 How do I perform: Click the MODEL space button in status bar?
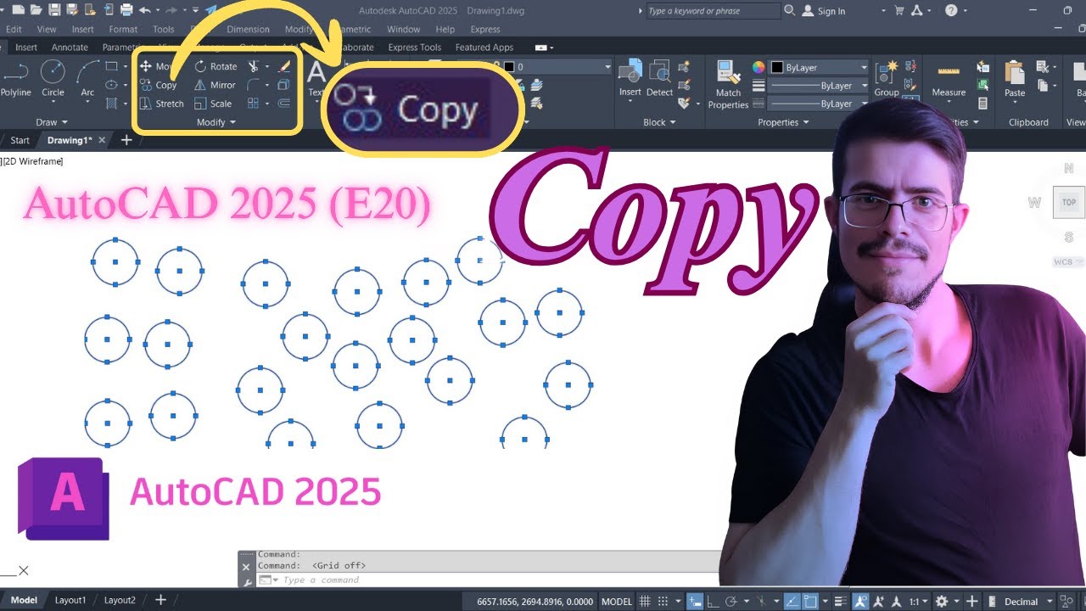[617, 601]
